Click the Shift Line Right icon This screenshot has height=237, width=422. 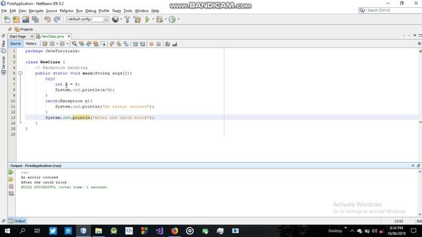(x=142, y=44)
